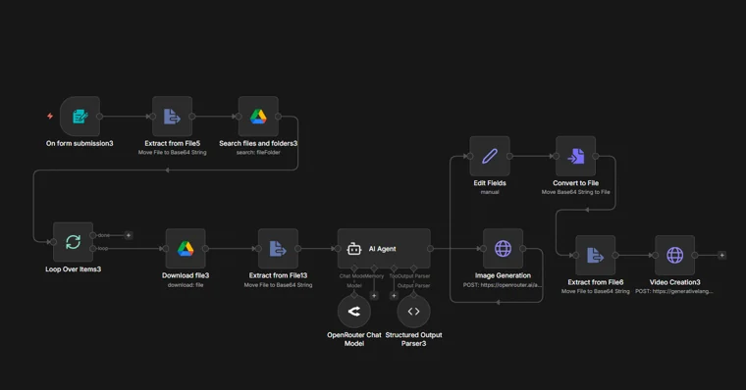
Task: Select the Edit Fields pencil node
Action: tap(490, 156)
